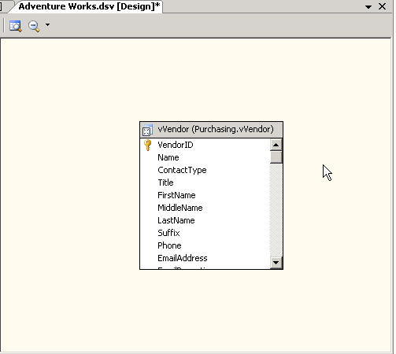Select the LastName column
The width and height of the screenshot is (396, 354).
176,220
